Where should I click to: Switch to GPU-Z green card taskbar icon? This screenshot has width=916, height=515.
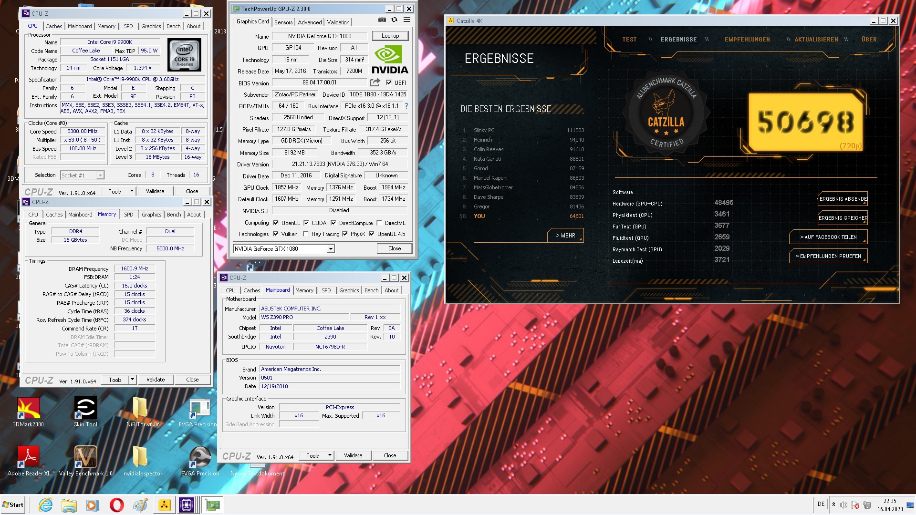213,505
